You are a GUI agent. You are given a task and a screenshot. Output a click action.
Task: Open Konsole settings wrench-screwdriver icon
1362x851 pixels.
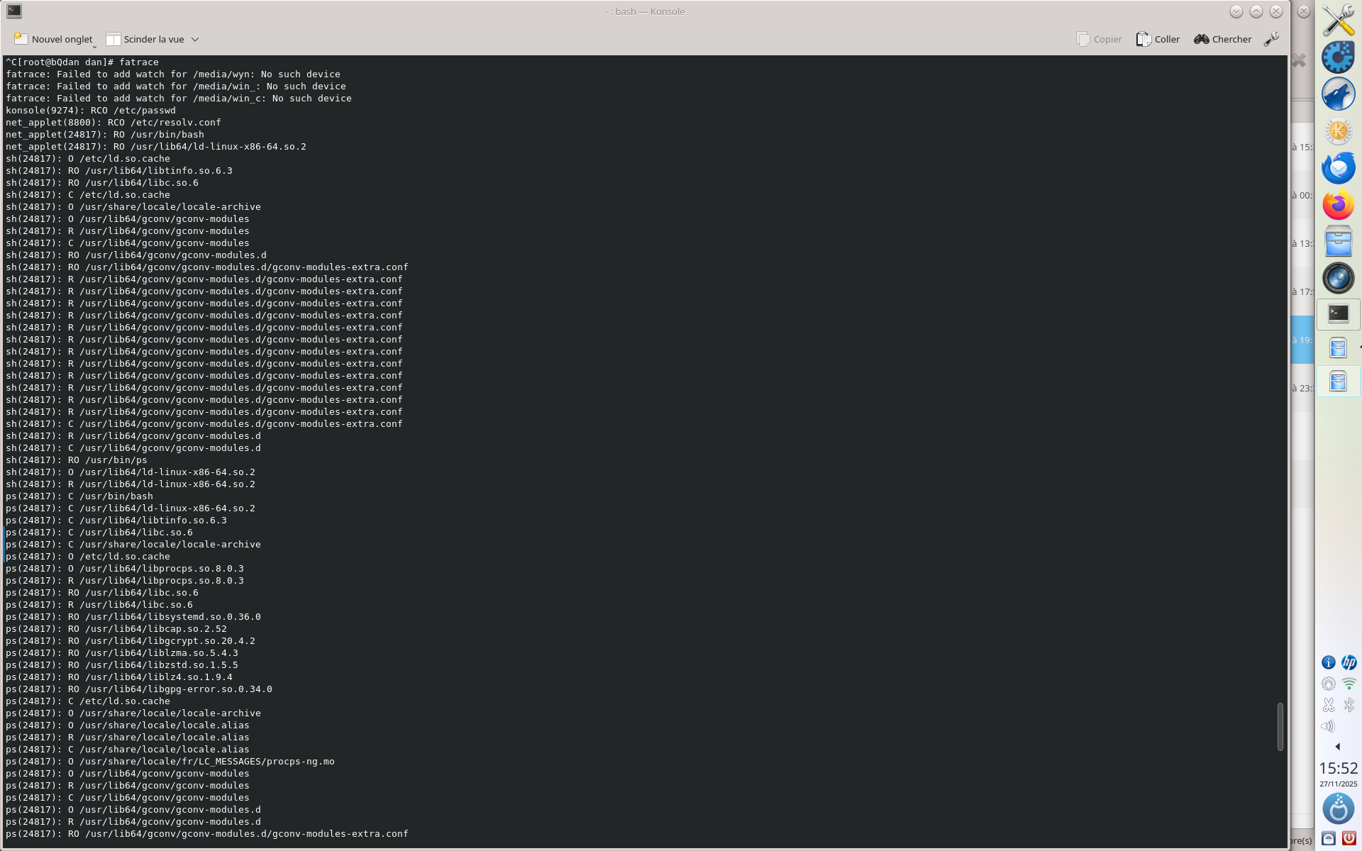1271,39
